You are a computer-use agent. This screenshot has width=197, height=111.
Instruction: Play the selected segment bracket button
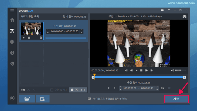(x=163, y=88)
